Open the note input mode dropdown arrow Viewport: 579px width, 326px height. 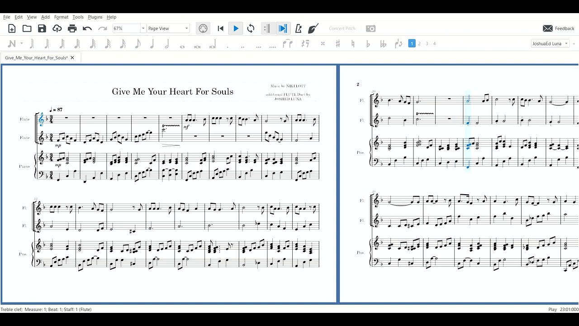click(21, 43)
